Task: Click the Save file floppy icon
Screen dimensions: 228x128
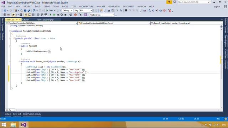Action: (25, 11)
